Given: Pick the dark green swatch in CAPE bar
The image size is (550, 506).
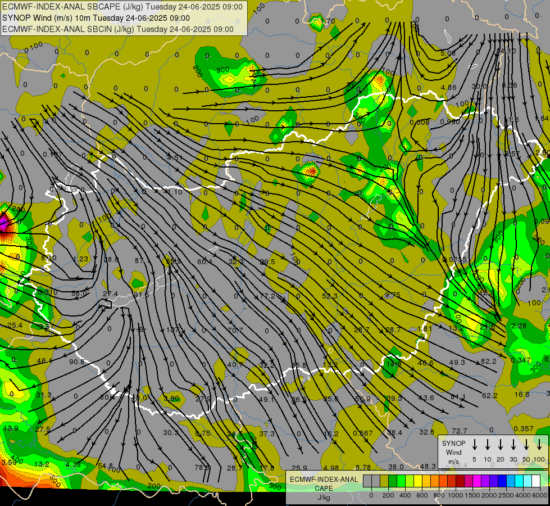Looking at the screenshot, I should tap(393, 481).
